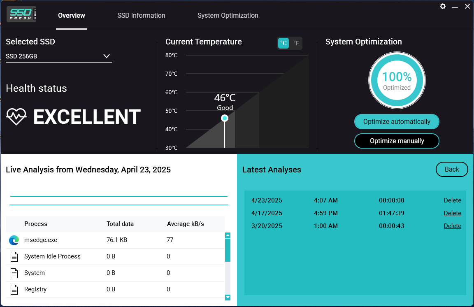Click the msedge.exe Edge icon
The height and width of the screenshot is (307, 474).
click(14, 240)
